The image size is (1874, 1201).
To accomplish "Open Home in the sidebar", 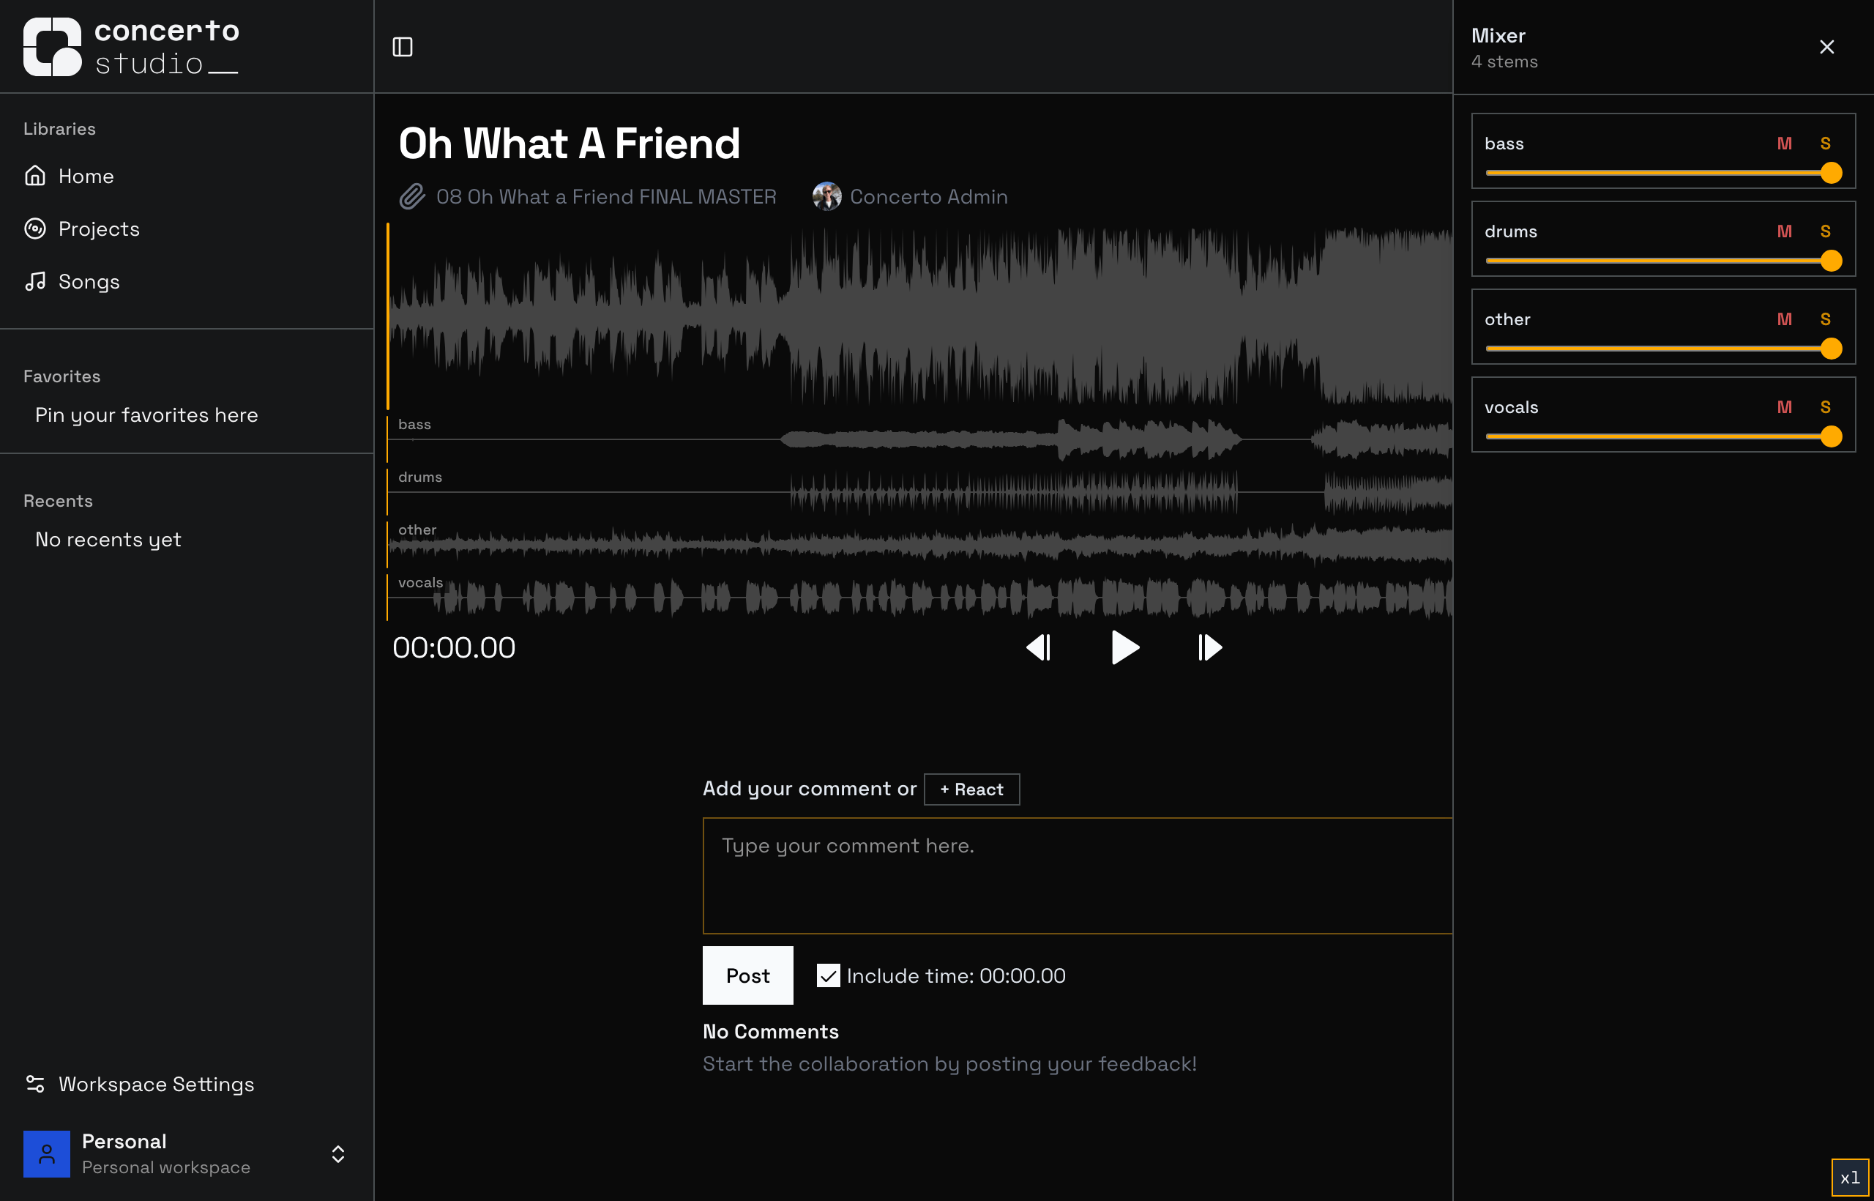I will pos(187,176).
